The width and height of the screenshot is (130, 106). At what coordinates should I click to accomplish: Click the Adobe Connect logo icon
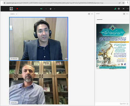(11, 9)
